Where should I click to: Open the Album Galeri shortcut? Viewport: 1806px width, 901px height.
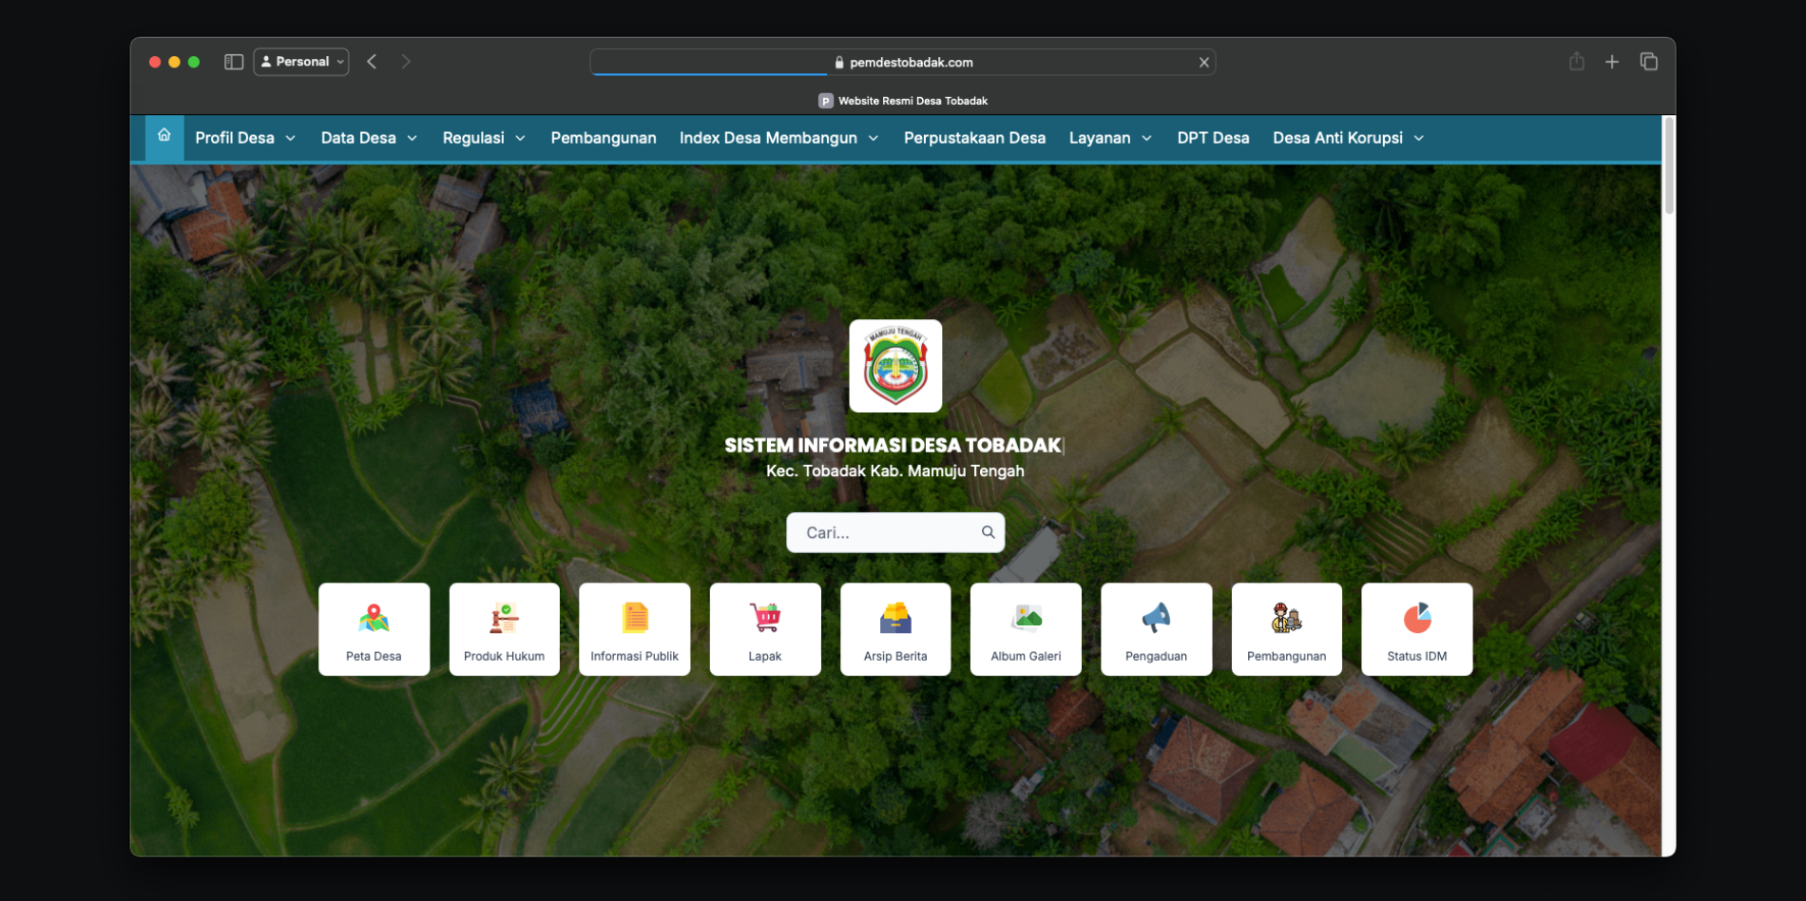click(x=1025, y=629)
